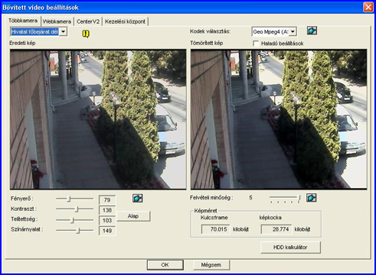Screen dimensions: 376x275
Task: Close the Bővített video beállítások dialog
Action: (x=368, y=7)
